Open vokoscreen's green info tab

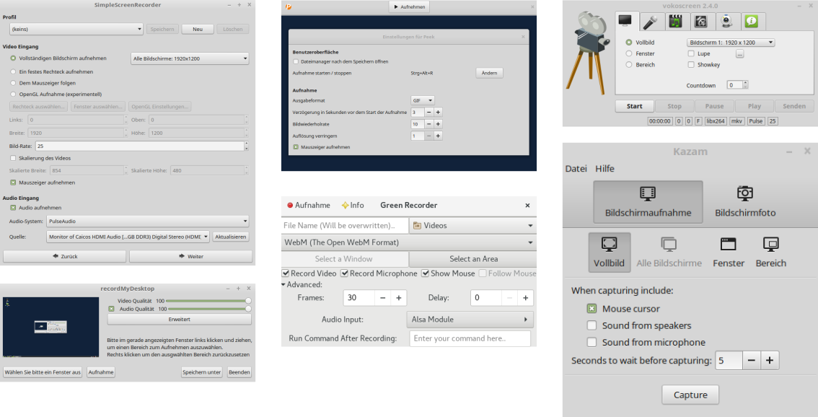pos(751,22)
